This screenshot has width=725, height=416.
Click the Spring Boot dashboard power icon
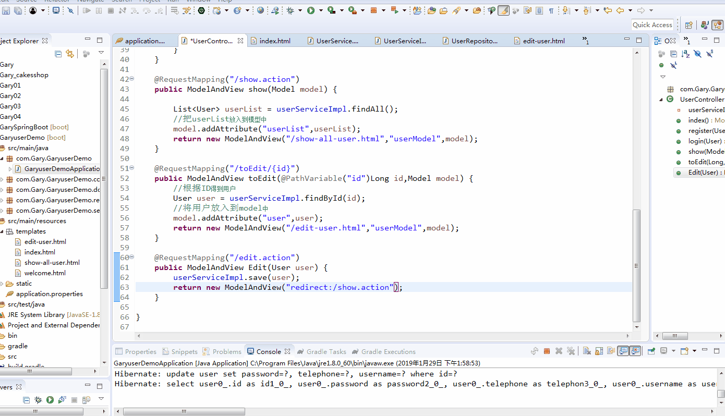pos(201,10)
